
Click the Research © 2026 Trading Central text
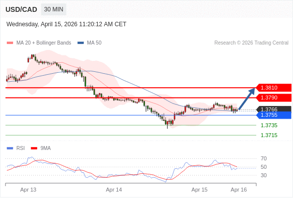[x=251, y=43]
